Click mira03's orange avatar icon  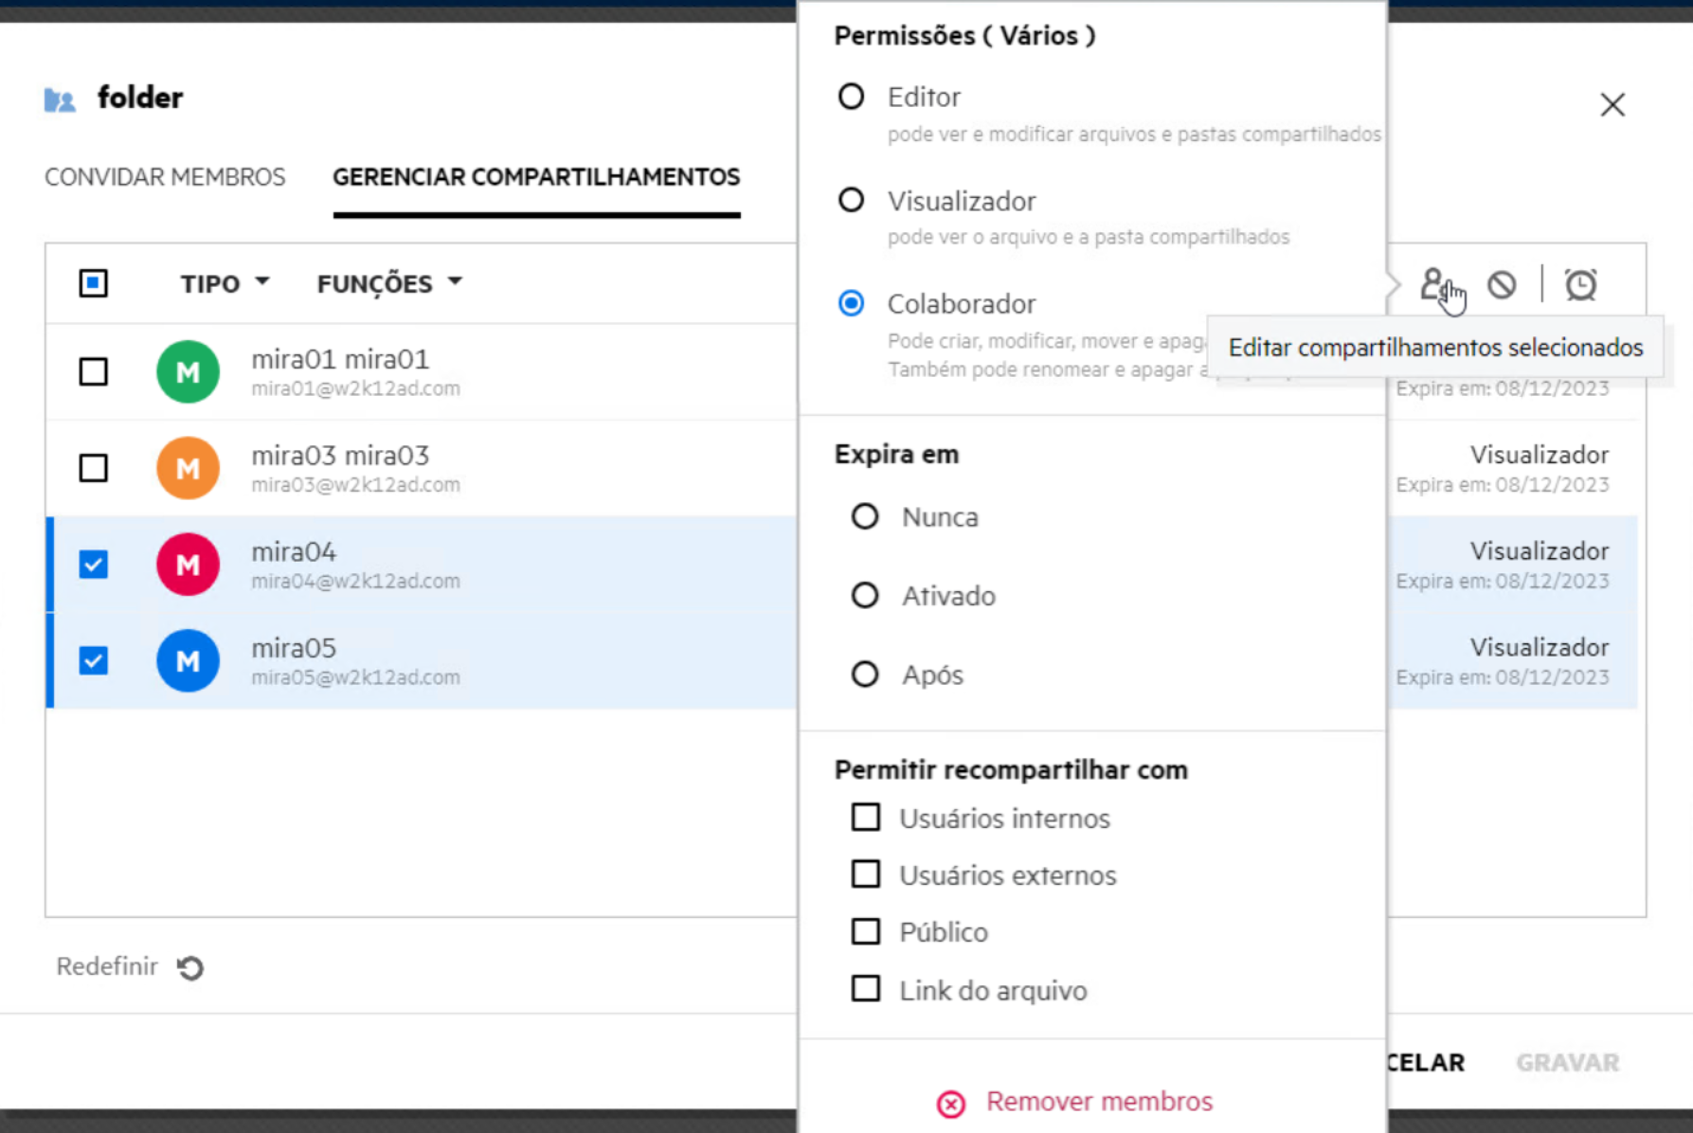188,468
